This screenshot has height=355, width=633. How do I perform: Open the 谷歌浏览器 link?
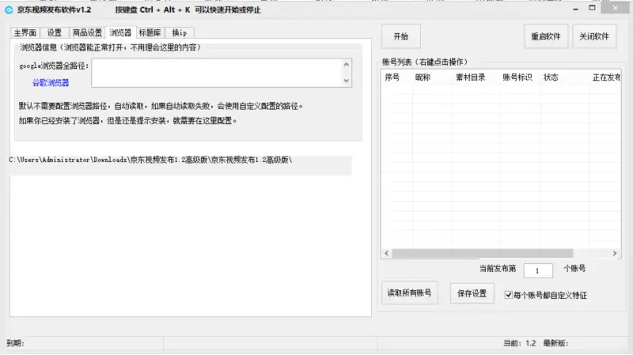tap(51, 83)
